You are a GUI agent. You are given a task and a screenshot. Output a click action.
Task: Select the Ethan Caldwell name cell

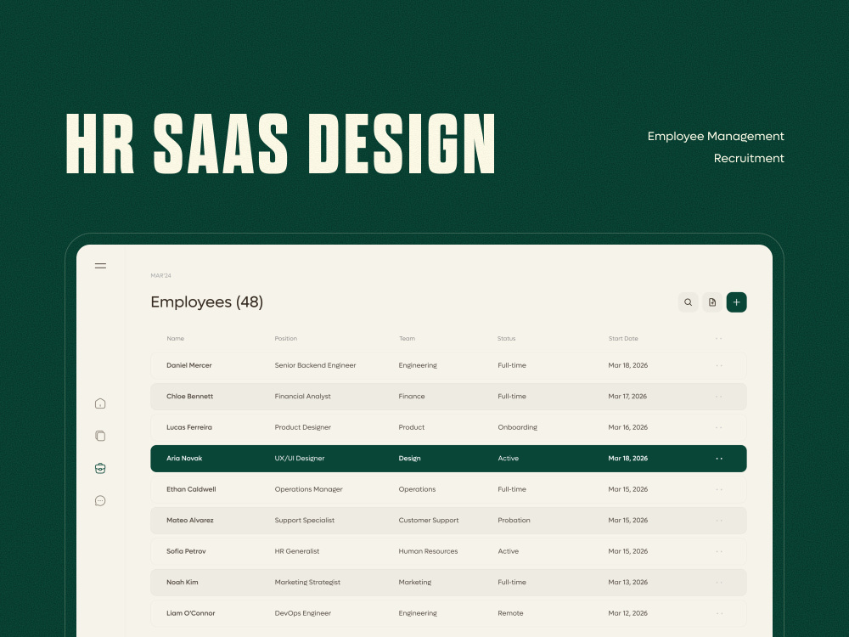click(191, 489)
